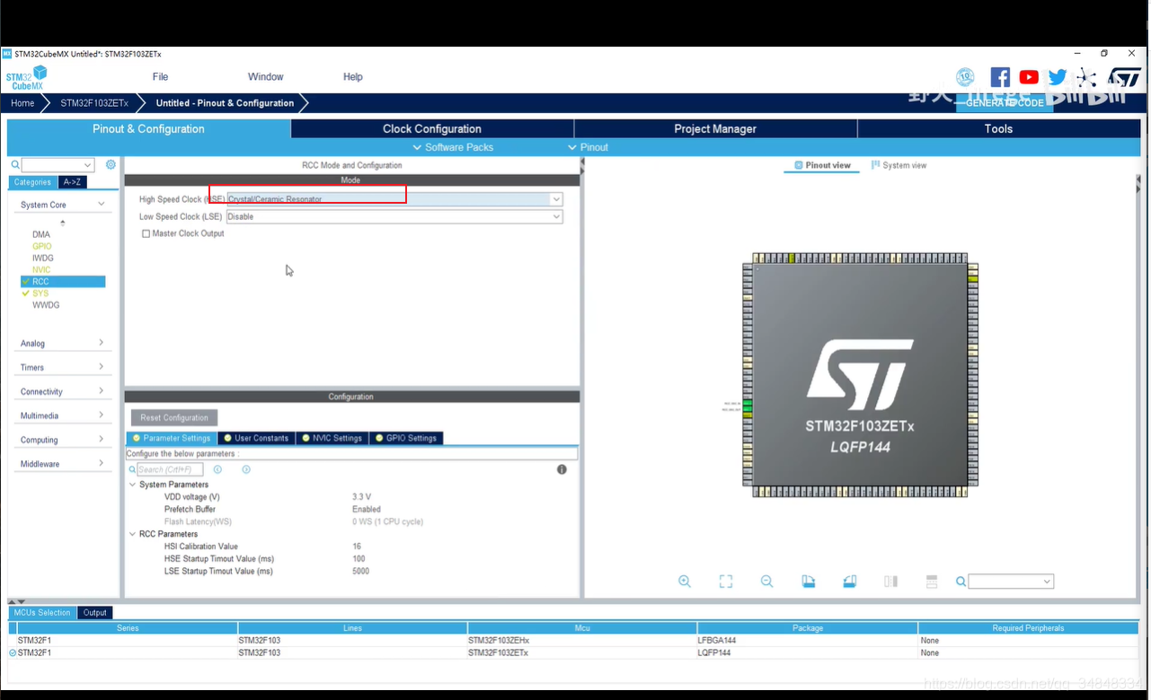The height and width of the screenshot is (700, 1151).
Task: Open the Pinout dropdown menu
Action: pyautogui.click(x=588, y=147)
